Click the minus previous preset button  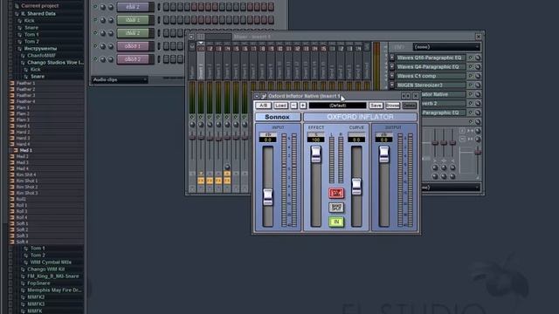[x=293, y=106]
